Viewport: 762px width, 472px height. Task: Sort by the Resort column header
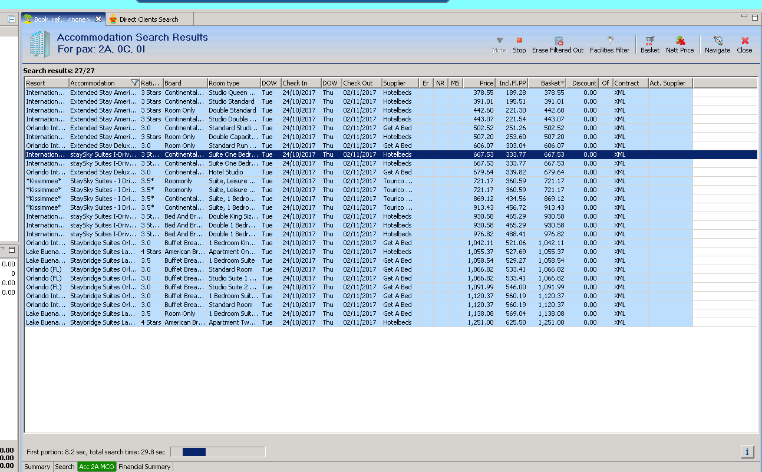(x=47, y=83)
